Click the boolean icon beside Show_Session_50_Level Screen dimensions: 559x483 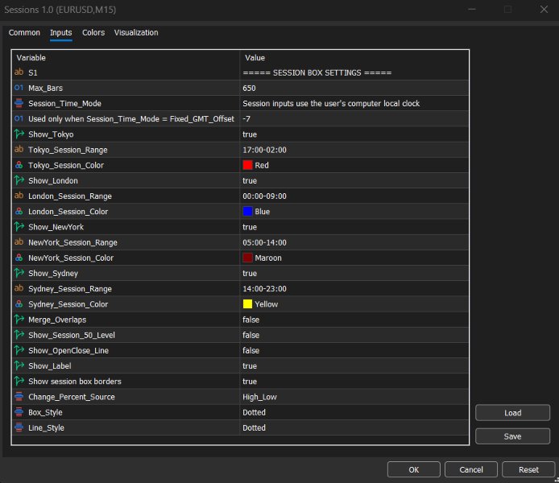pyautogui.click(x=19, y=335)
